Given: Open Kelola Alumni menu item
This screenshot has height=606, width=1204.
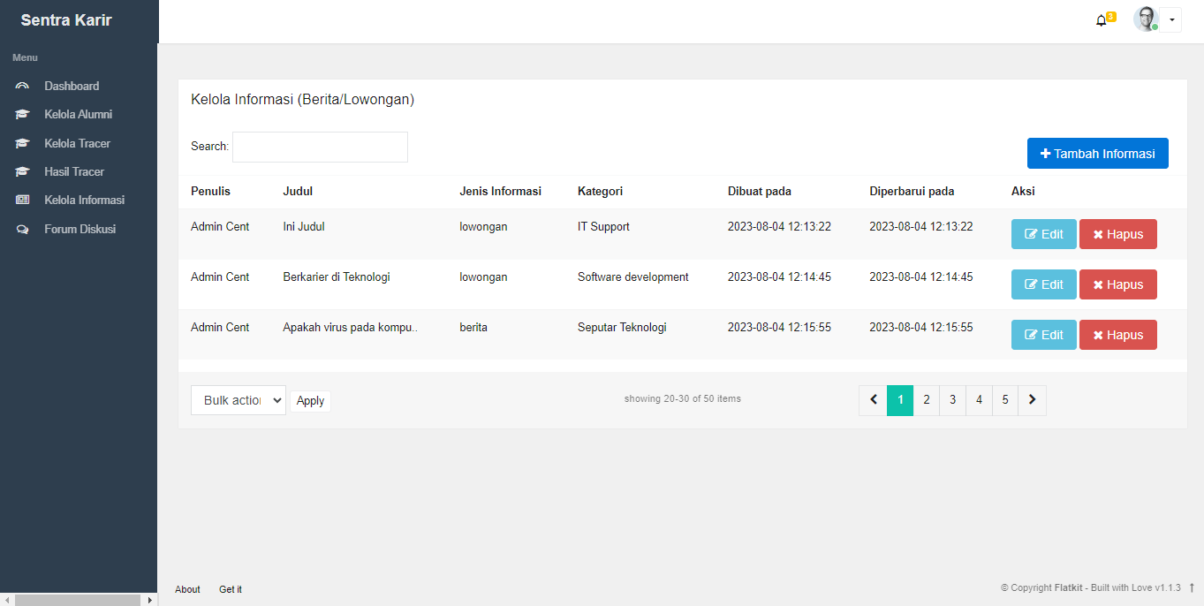Looking at the screenshot, I should pos(78,115).
